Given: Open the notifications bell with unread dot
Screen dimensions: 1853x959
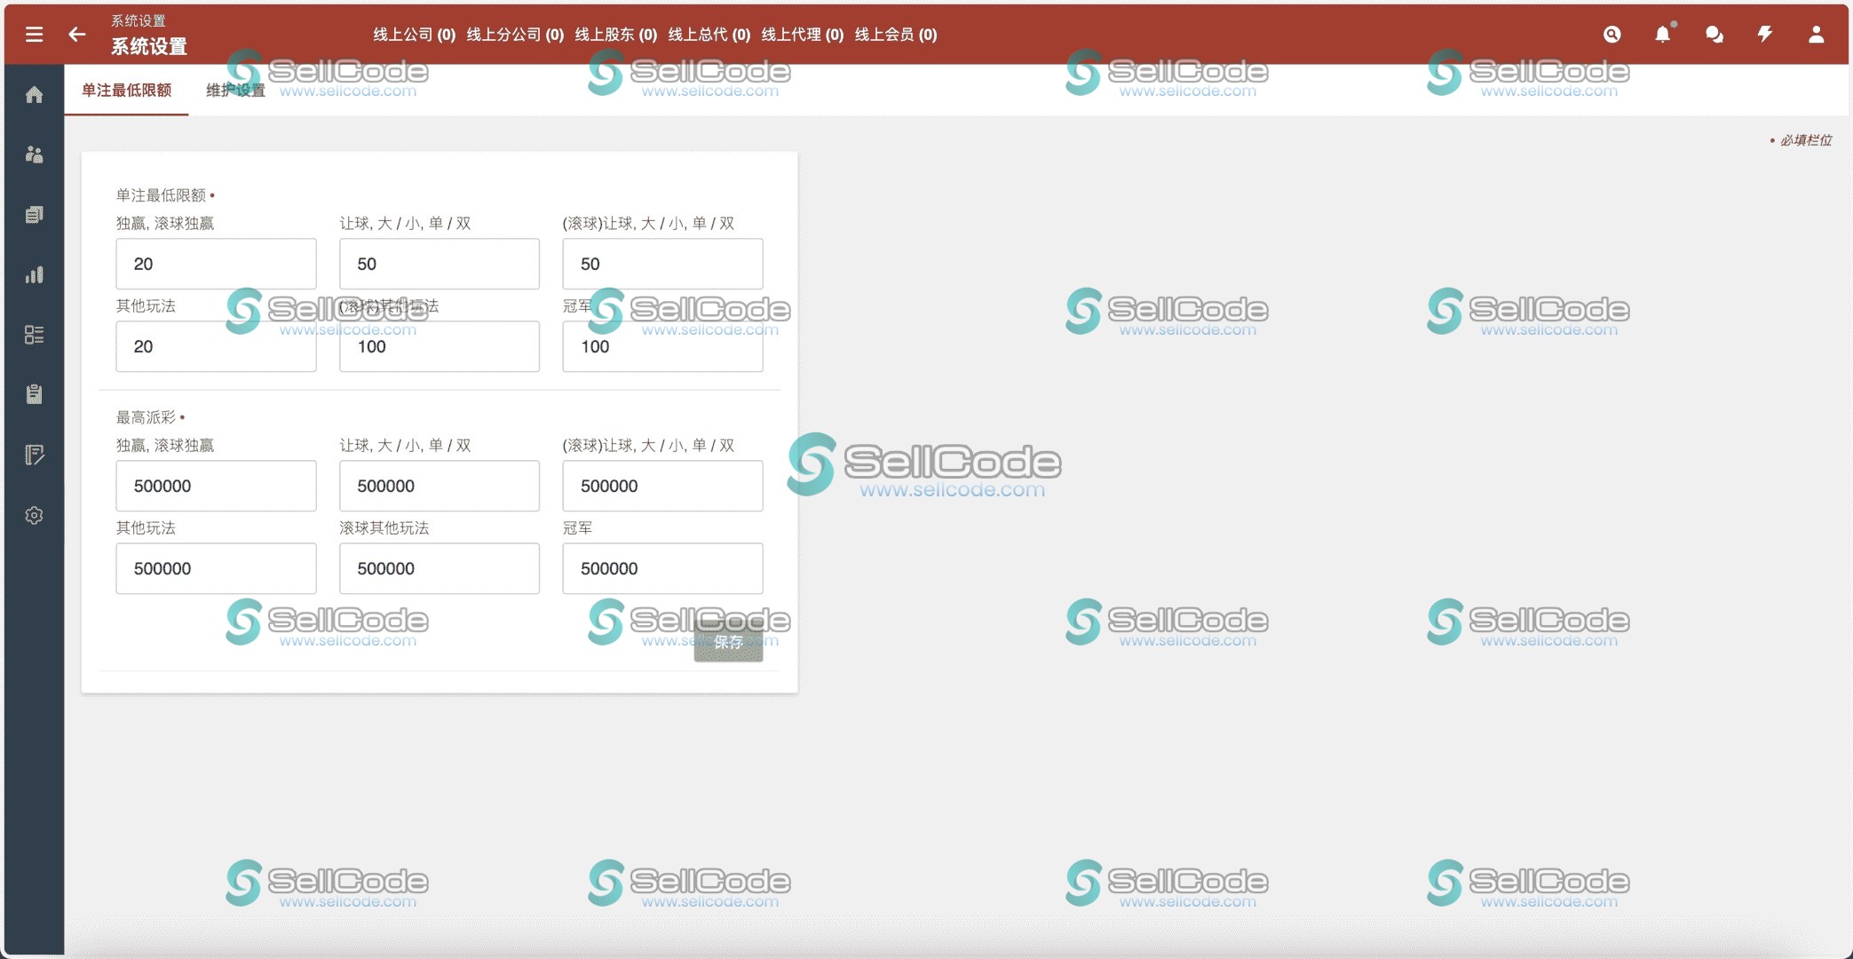Looking at the screenshot, I should [x=1663, y=34].
